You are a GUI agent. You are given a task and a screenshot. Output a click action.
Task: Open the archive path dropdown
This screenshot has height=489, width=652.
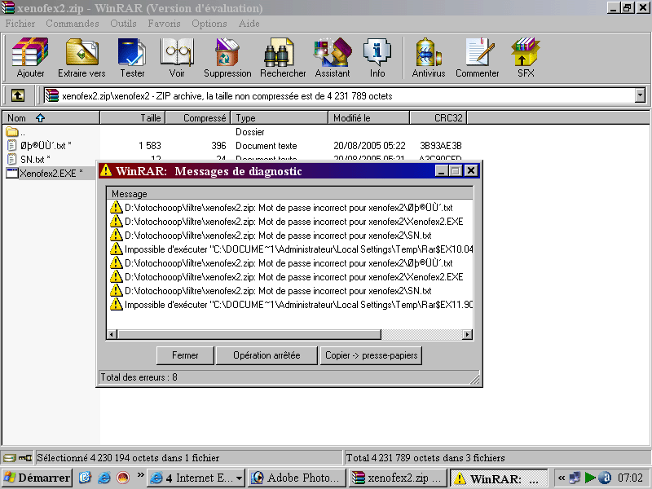pos(640,95)
